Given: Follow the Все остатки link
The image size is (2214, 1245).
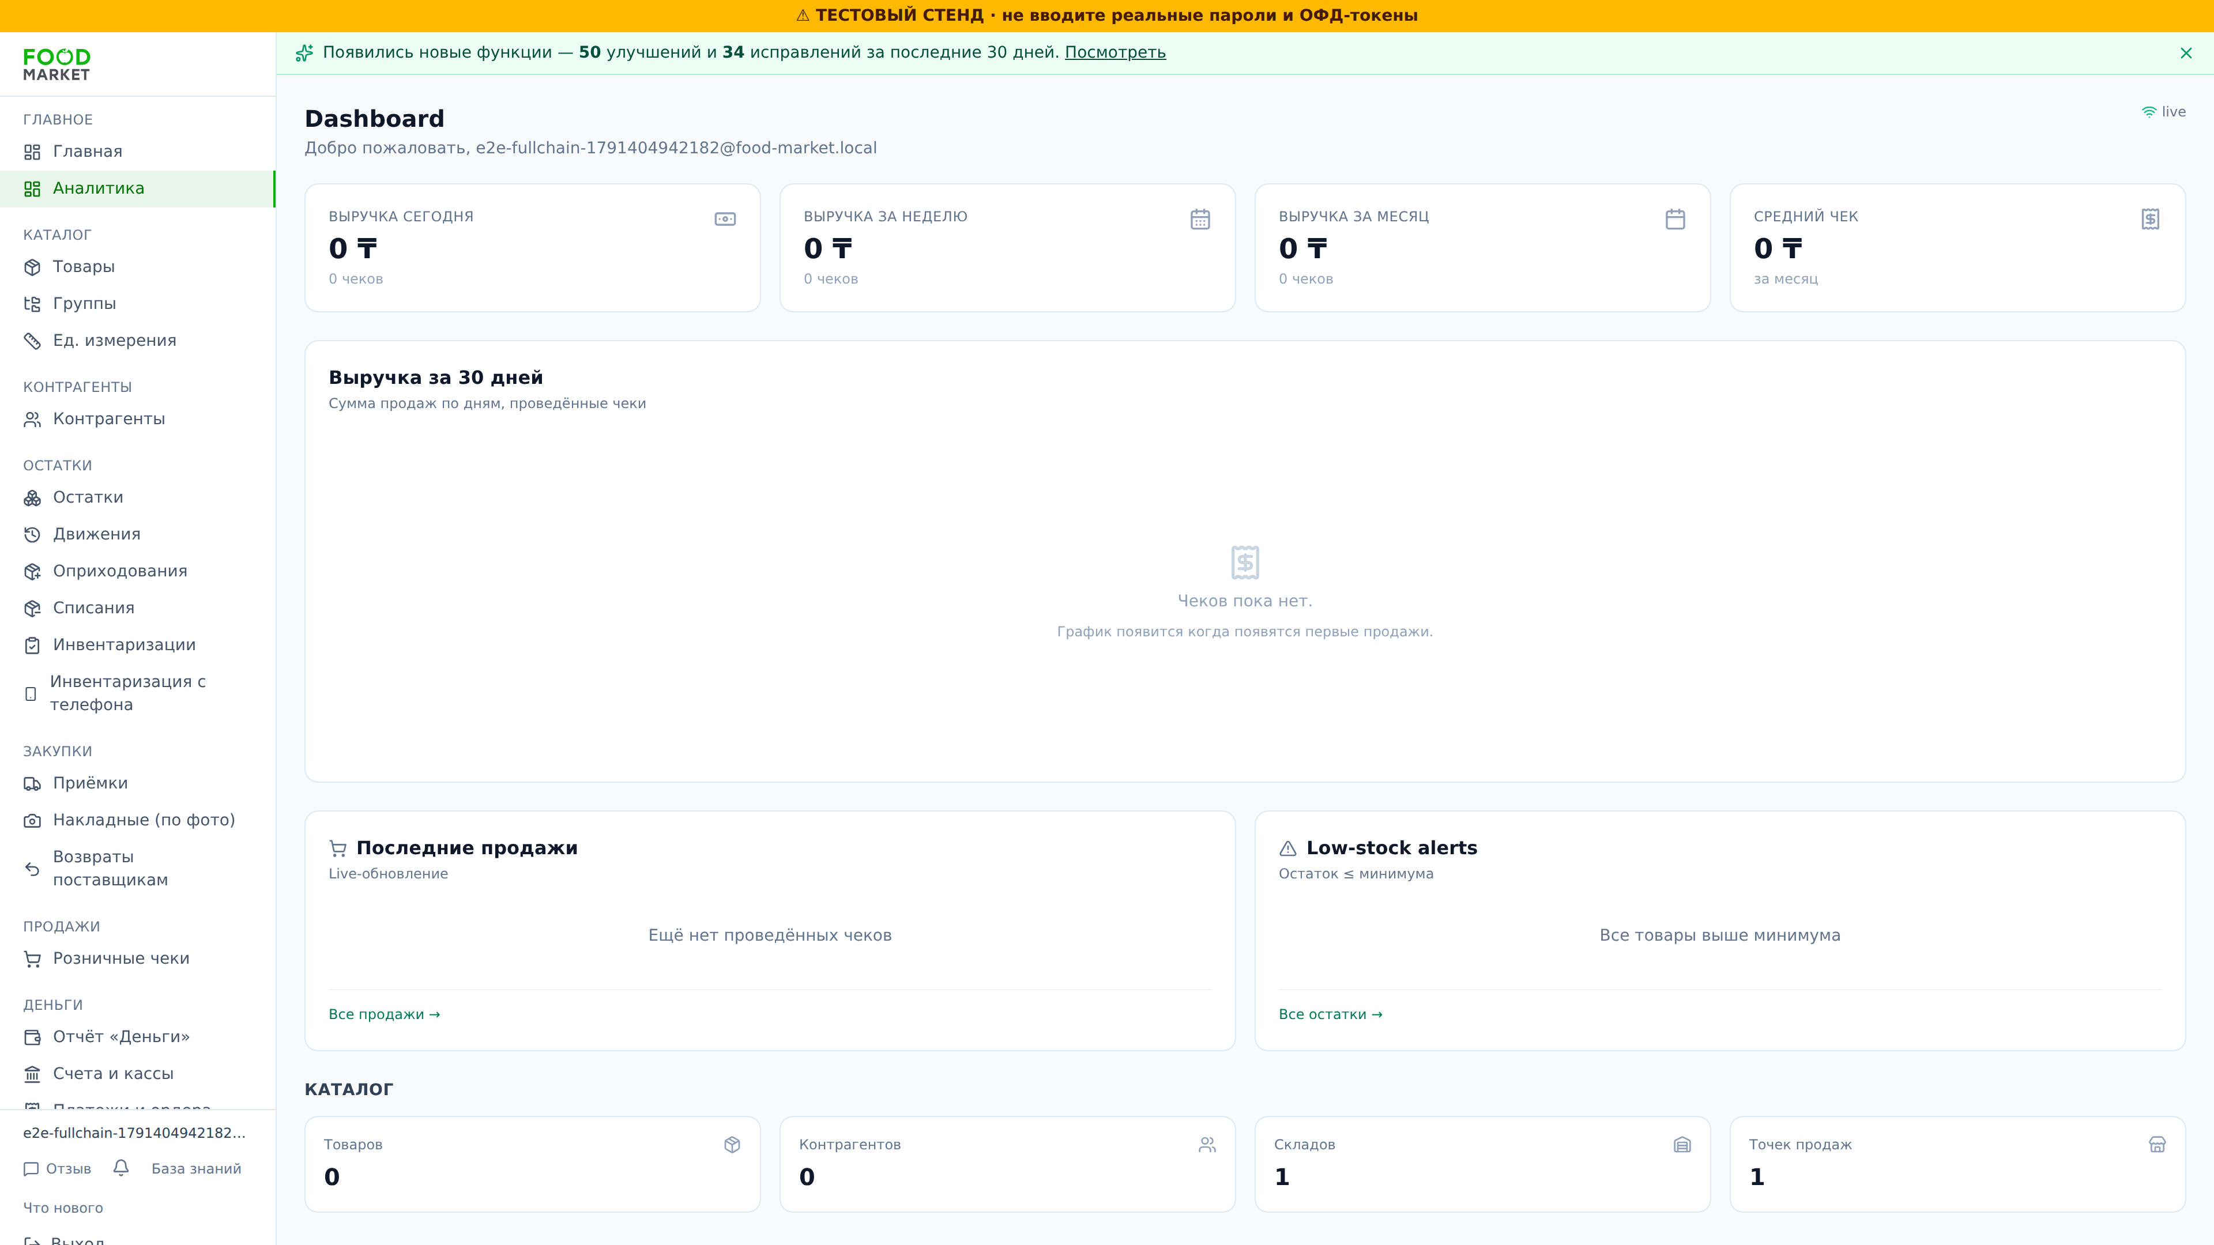Looking at the screenshot, I should tap(1331, 1014).
